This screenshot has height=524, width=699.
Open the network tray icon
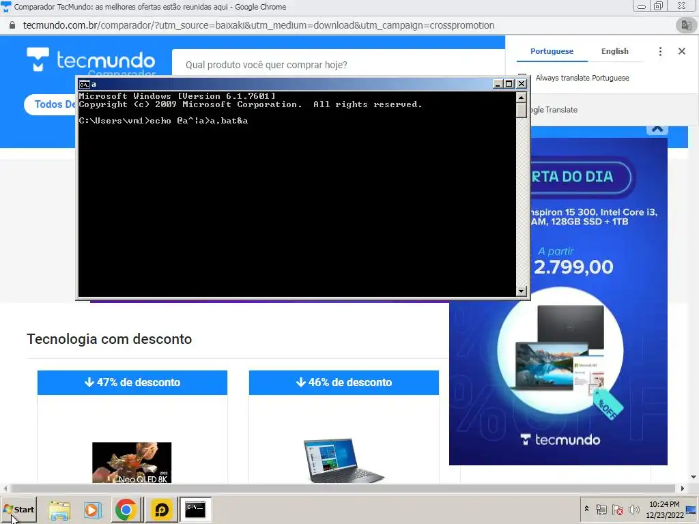(601, 509)
